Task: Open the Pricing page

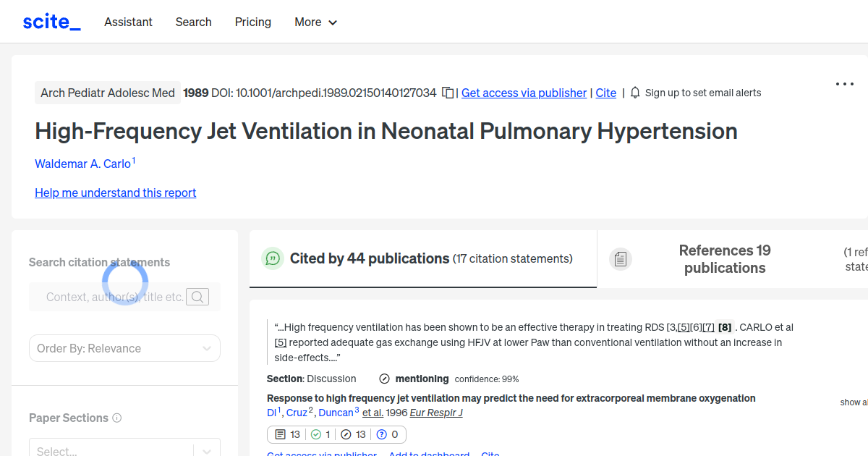Action: click(x=252, y=22)
